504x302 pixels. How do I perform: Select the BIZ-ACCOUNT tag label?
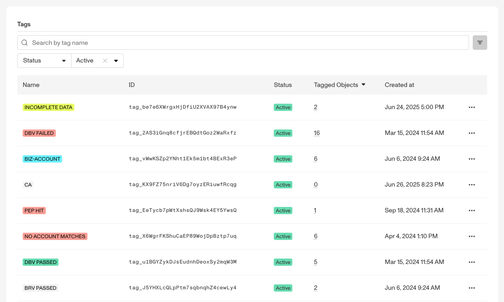pos(42,159)
